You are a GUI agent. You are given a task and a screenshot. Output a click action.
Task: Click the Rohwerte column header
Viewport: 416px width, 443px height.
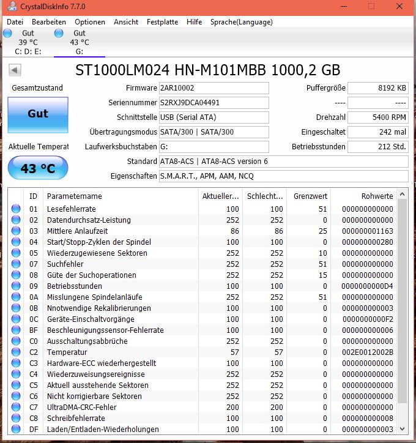click(364, 196)
